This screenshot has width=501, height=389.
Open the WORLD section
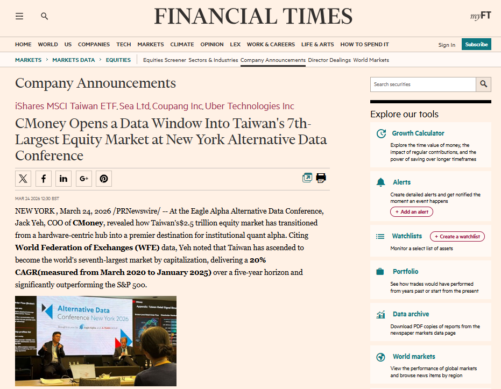(48, 45)
